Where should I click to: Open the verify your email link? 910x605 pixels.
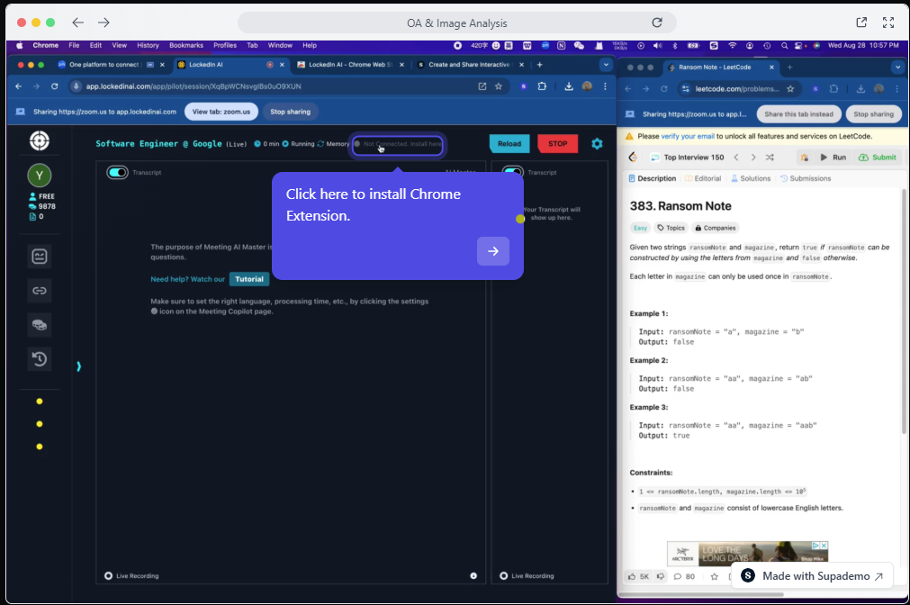point(688,137)
